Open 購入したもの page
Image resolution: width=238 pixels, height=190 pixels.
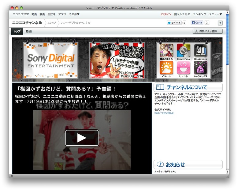pyautogui.click(x=182, y=14)
